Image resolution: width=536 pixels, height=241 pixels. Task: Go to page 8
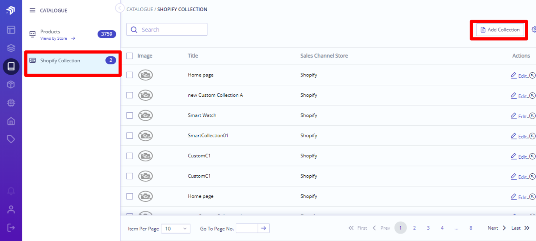click(x=471, y=228)
